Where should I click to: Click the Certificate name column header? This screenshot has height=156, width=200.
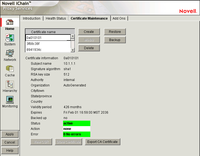[x=50, y=32]
